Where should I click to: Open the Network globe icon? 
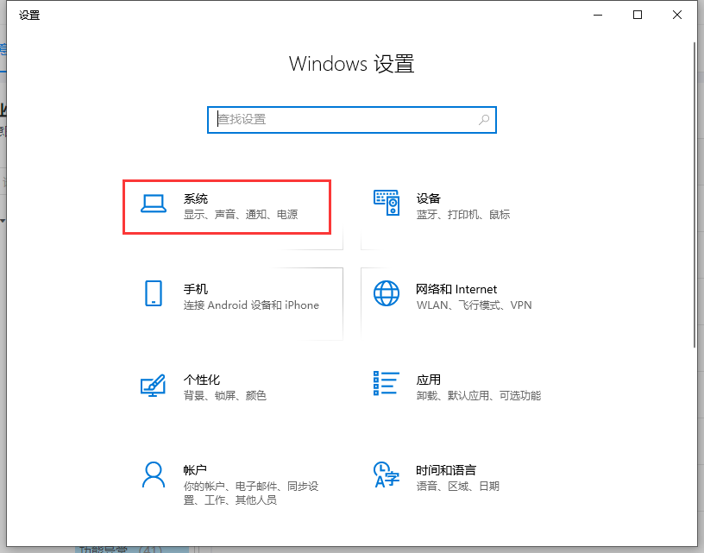click(x=387, y=293)
